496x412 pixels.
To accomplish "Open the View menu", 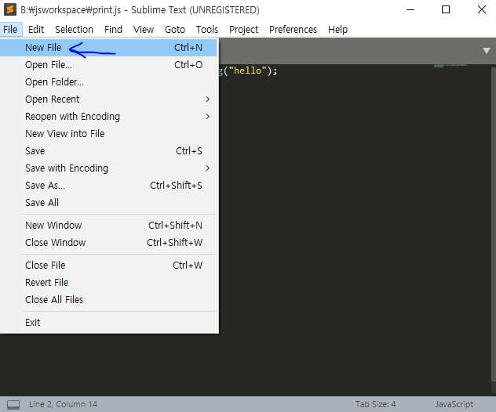I will tap(144, 29).
